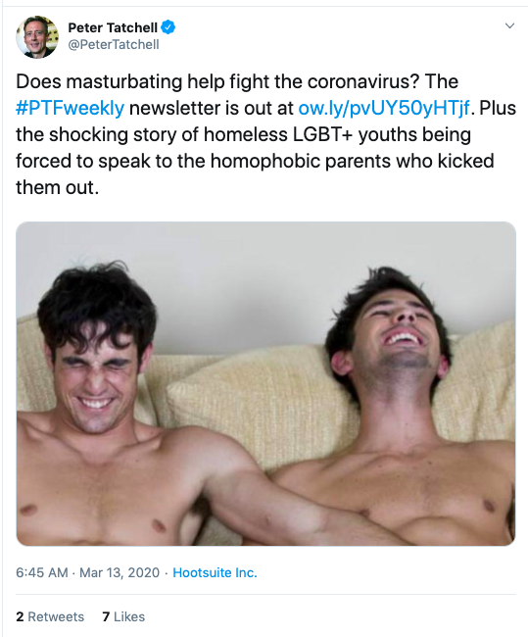The width and height of the screenshot is (528, 637).
Task: Open the Hootsuite Inc. source link
Action: click(x=215, y=572)
